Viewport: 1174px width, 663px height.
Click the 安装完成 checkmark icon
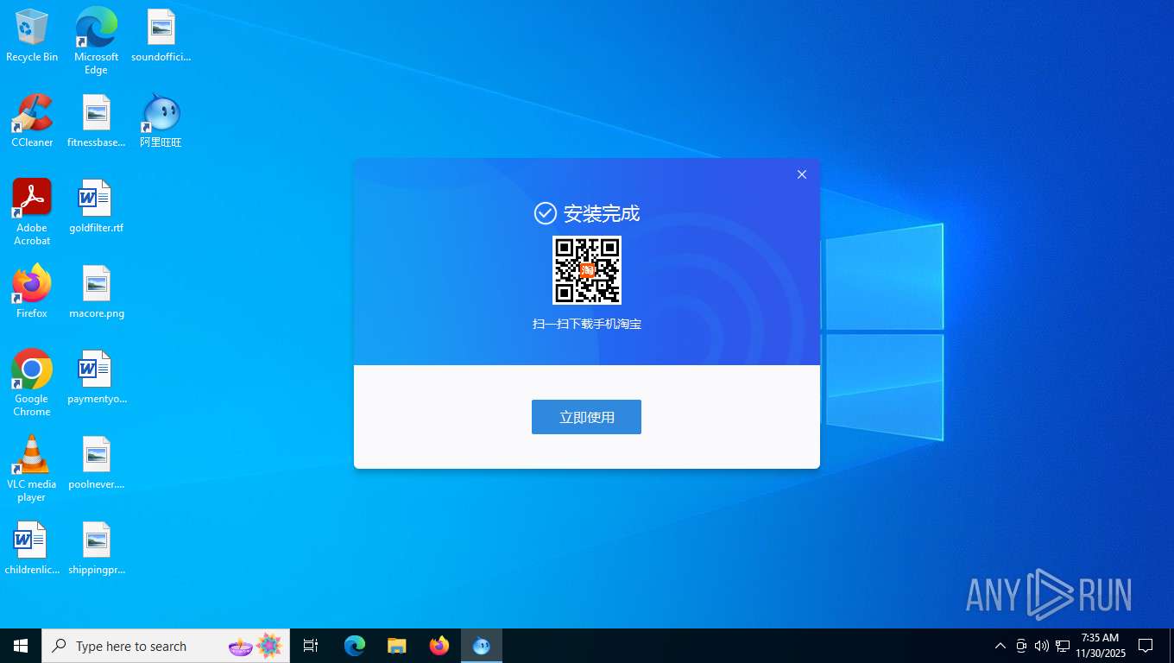tap(545, 213)
